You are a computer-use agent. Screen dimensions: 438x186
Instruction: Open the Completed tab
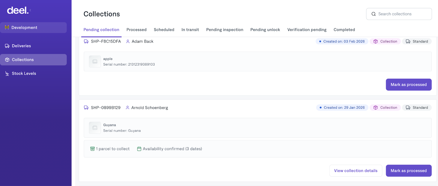tap(344, 30)
